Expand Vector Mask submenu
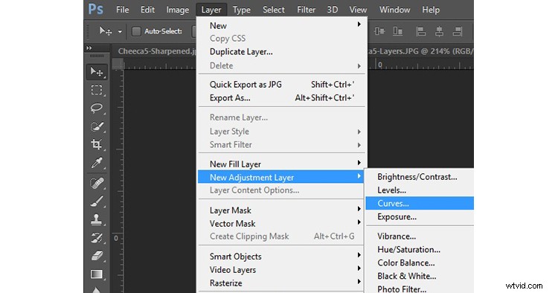This screenshot has width=558, height=293. coord(359,222)
